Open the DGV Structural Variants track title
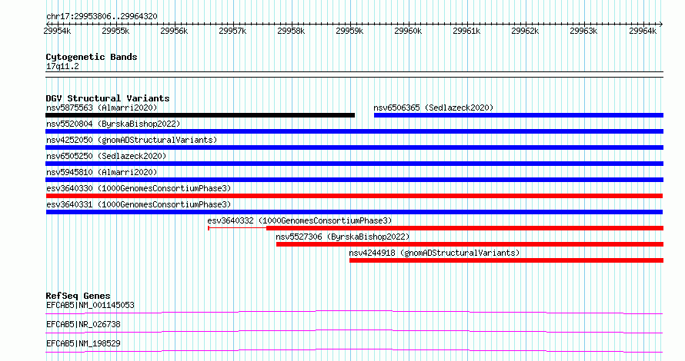Viewport: 685px width, 361px height. pos(108,98)
